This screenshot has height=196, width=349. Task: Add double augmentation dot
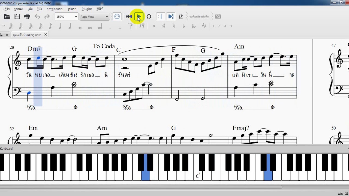(120, 27)
